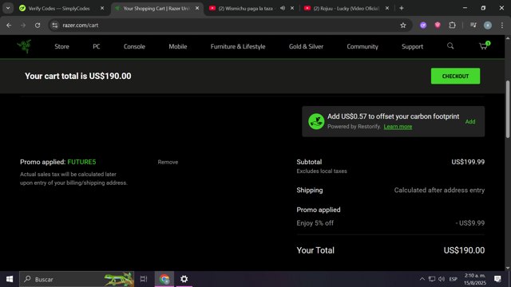Click the Restorify carbon offset green icon

tap(316, 121)
